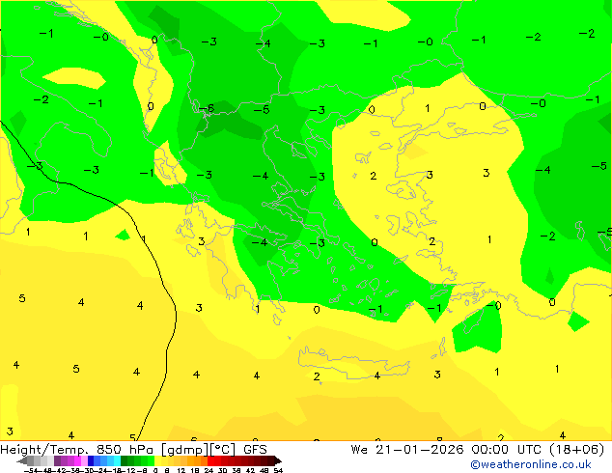612x473 pixels.
Task: Click the grey left arrow end of legend
Action: coord(22,460)
